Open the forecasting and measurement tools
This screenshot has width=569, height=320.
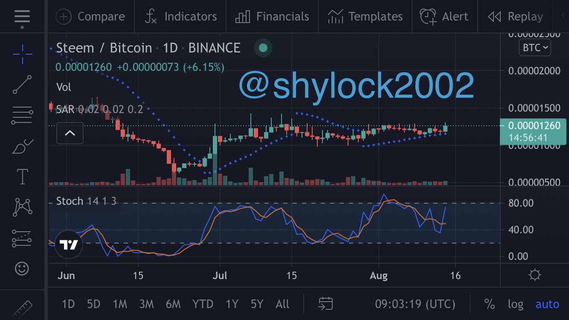(x=22, y=238)
